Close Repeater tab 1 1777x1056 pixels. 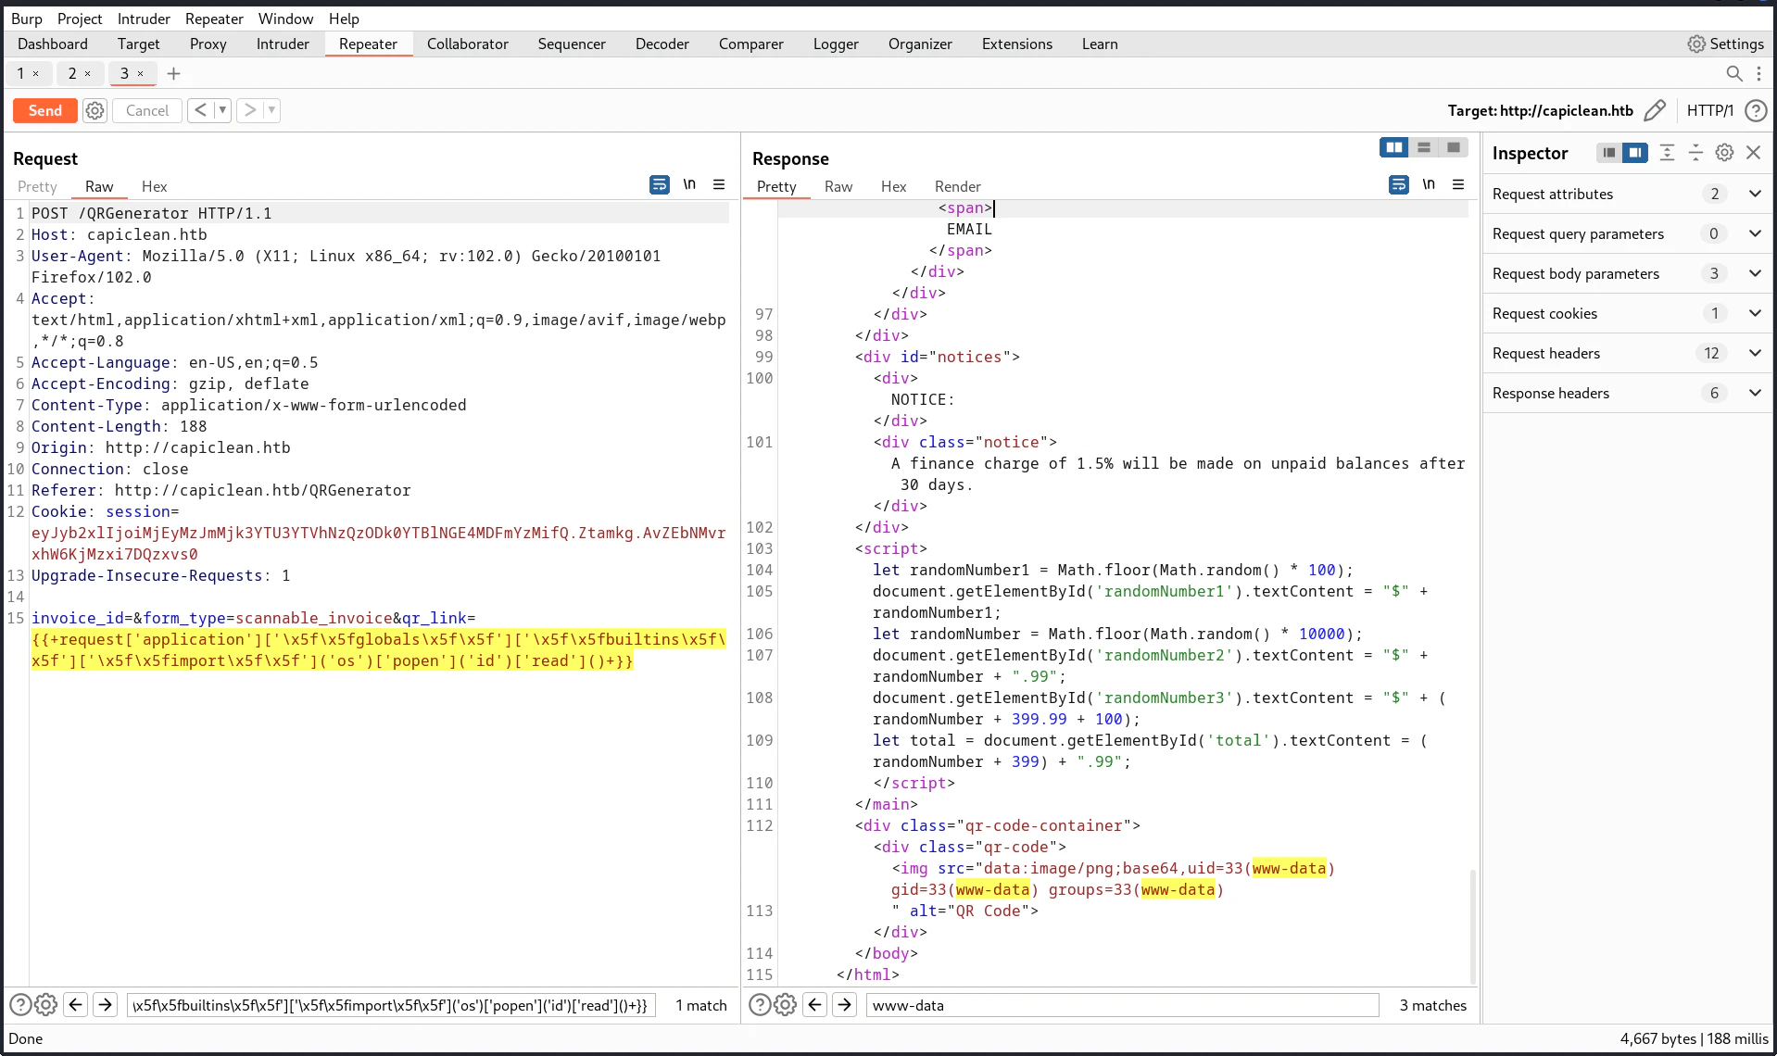[x=36, y=74]
